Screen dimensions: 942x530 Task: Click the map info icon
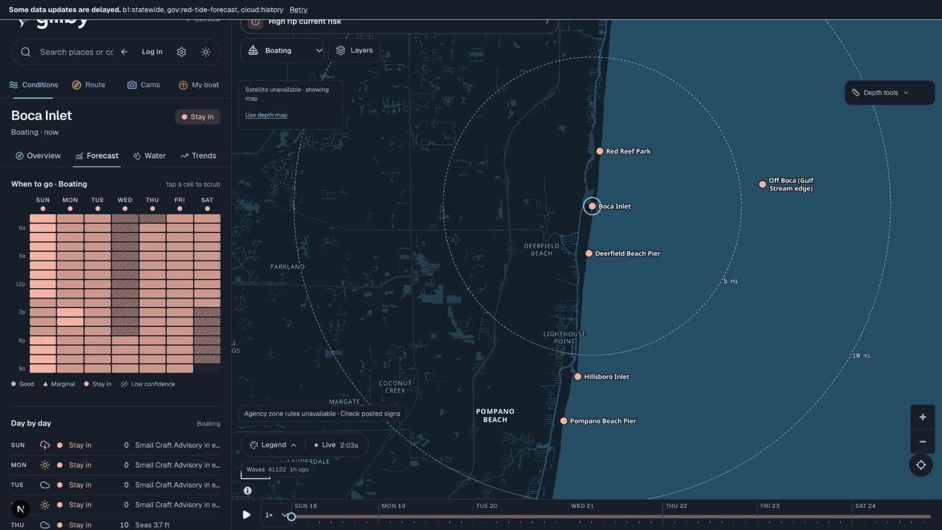click(x=248, y=490)
